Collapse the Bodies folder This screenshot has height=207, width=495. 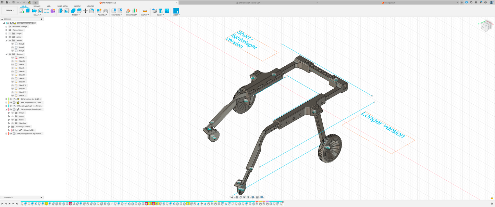[x=6, y=40]
